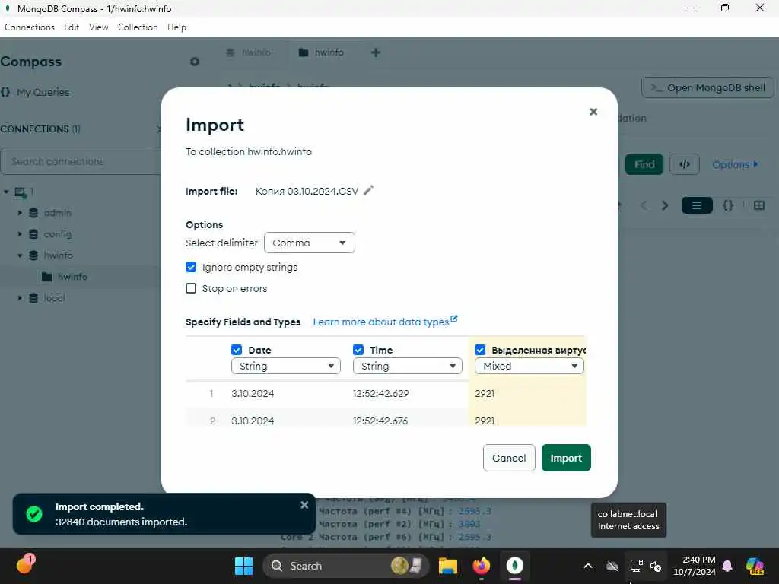Open the Collection menu
The height and width of the screenshot is (584, 779).
coord(138,27)
